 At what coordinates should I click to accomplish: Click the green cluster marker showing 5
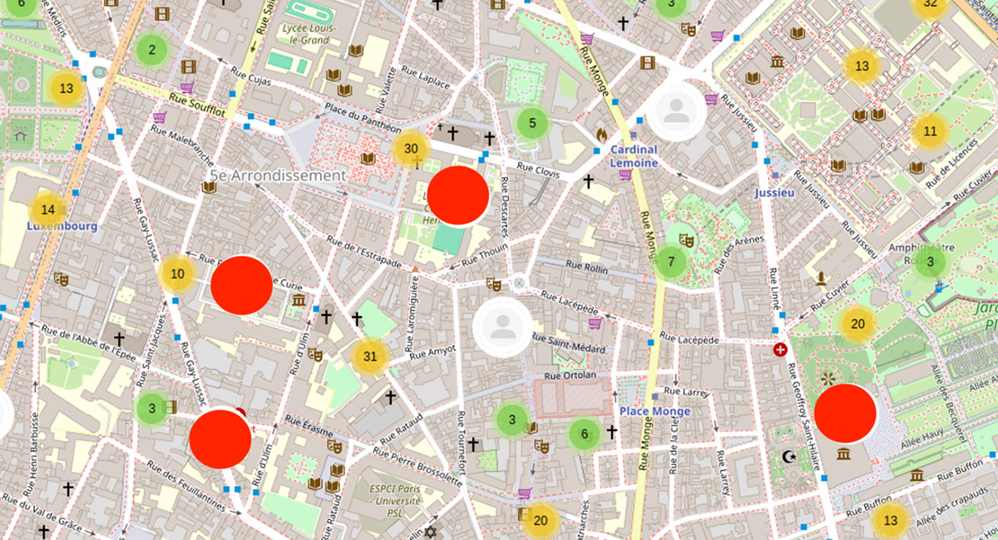point(532,124)
